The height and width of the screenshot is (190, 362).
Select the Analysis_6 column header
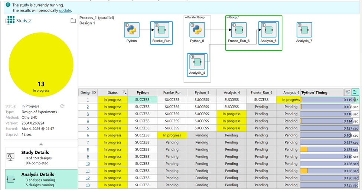click(x=288, y=92)
